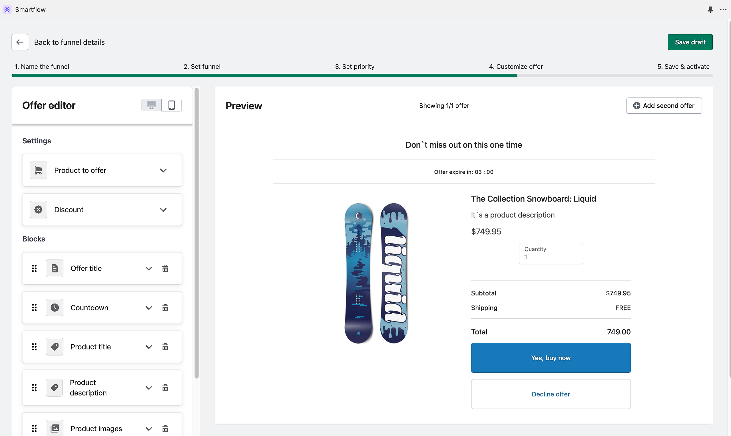Switch to desktop preview mode

[151, 105]
